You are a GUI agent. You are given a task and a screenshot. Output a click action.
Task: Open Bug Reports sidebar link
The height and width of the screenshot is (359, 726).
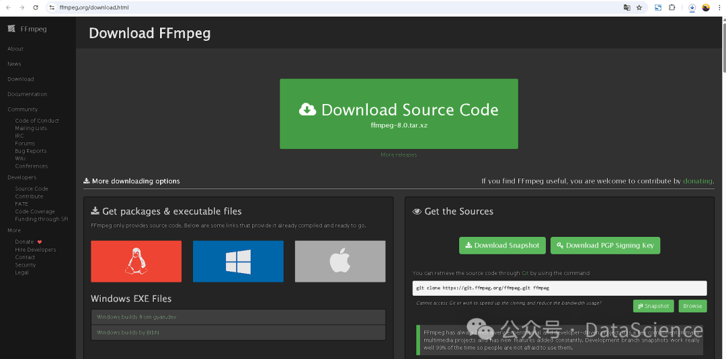(30, 151)
